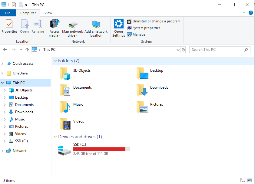Select Quick access in the navigation pane
The image size is (255, 184).
point(23,64)
